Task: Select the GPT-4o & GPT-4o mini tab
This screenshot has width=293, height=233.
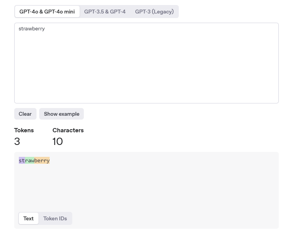Action: pos(47,12)
